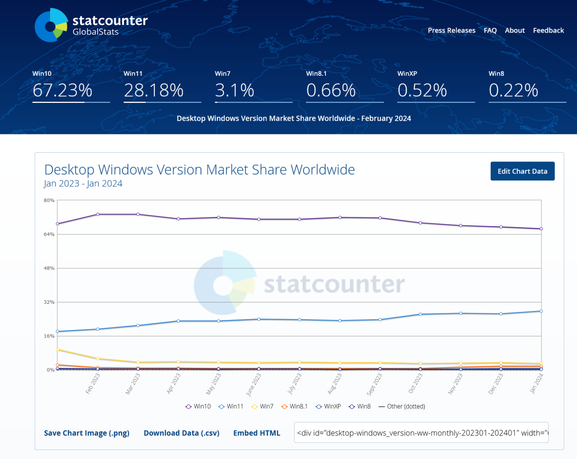Click the Win10 data point for Feb 2023
Image resolution: width=577 pixels, height=459 pixels.
tap(98, 214)
